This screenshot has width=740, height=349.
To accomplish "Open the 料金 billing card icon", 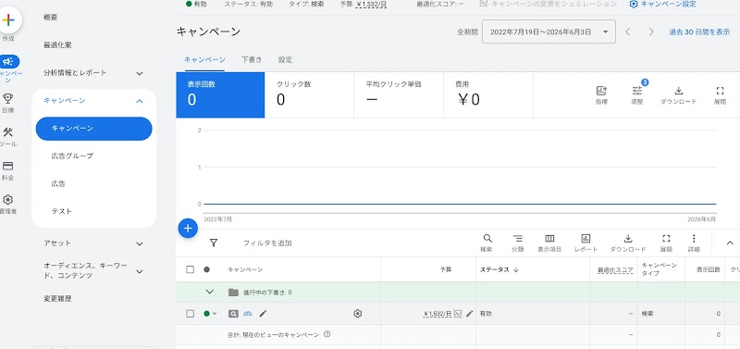I will 8,167.
